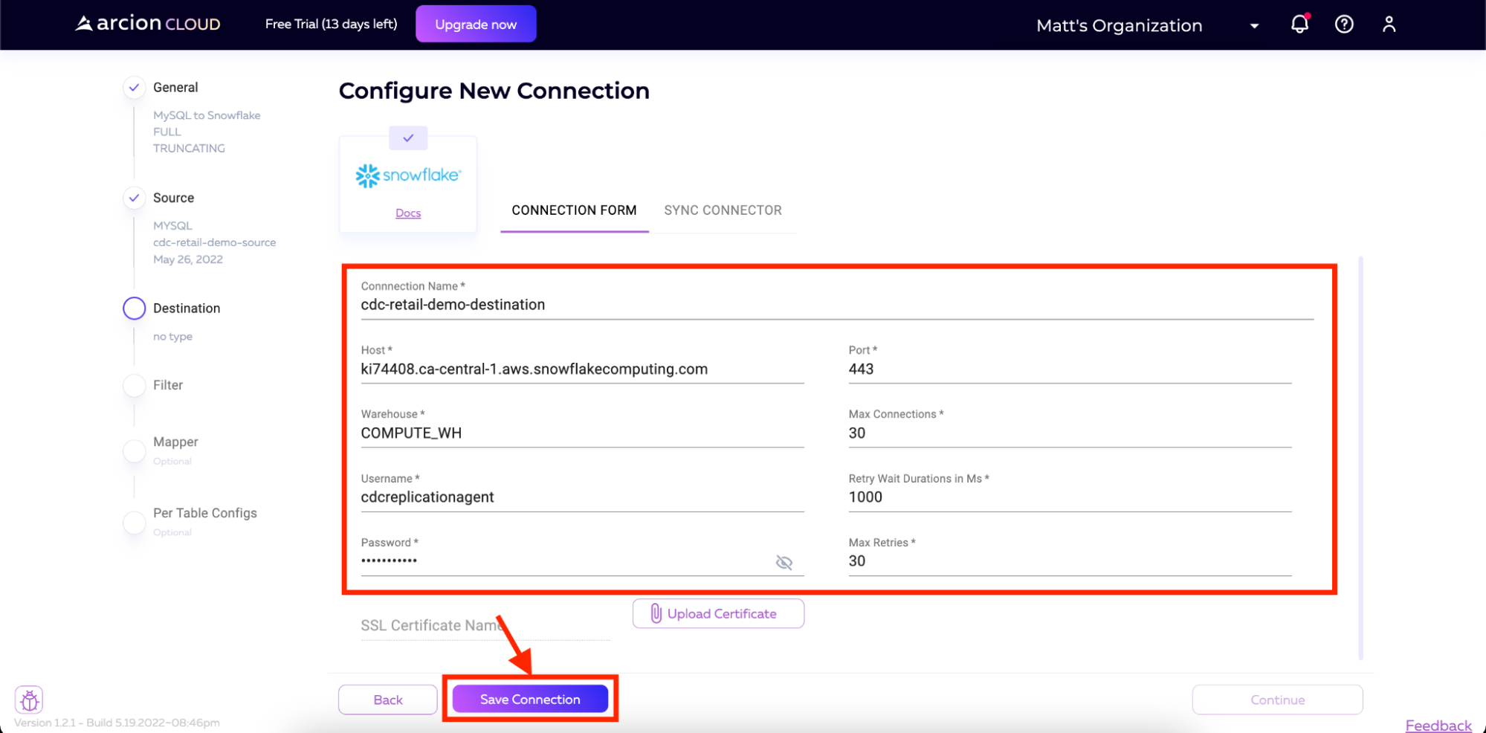The width and height of the screenshot is (1486, 733).
Task: Click the Upload Certificate button
Action: [x=718, y=613]
